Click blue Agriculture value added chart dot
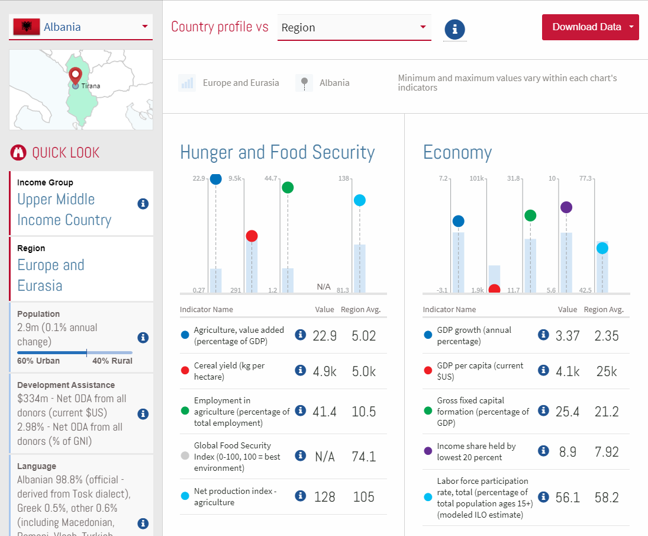 216,179
